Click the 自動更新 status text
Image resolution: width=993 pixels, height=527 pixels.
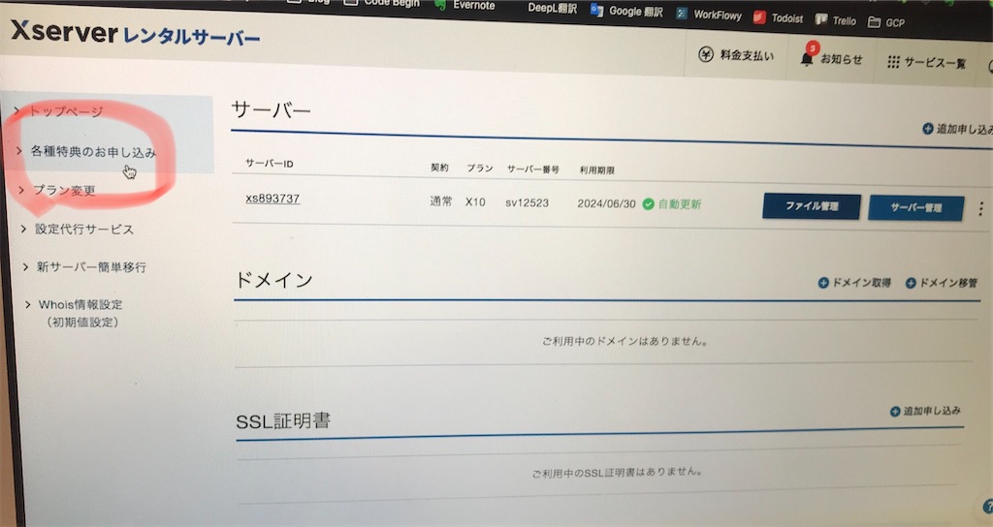[680, 204]
